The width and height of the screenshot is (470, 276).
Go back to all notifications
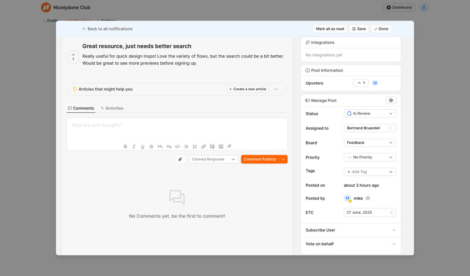coord(108,29)
